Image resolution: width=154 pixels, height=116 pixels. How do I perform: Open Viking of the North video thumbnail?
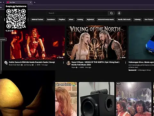97,43
